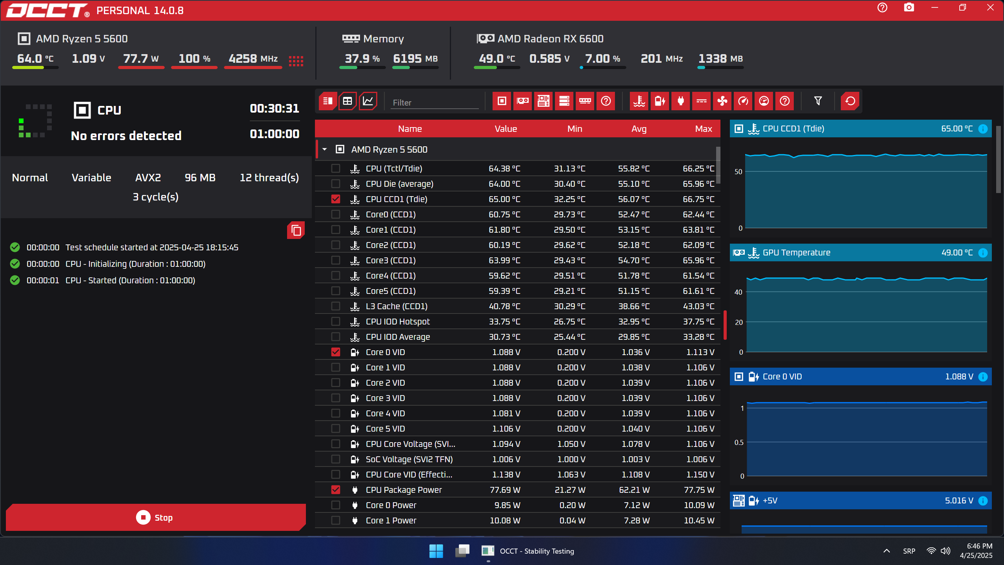Sort the table by the Avg column
Image resolution: width=1004 pixels, height=565 pixels.
click(x=639, y=129)
